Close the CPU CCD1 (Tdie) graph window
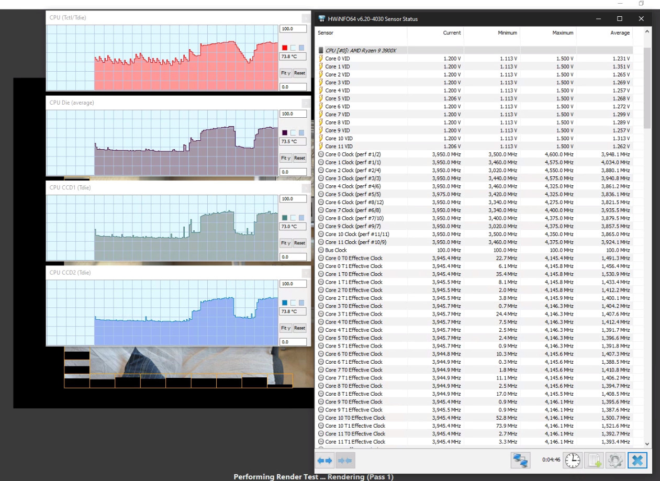Image resolution: width=660 pixels, height=481 pixels. [306, 188]
